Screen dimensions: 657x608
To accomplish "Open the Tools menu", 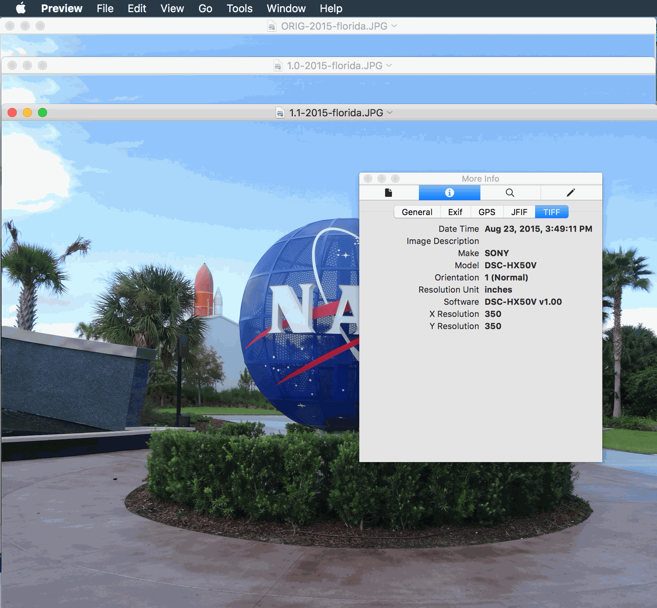I will 239,8.
